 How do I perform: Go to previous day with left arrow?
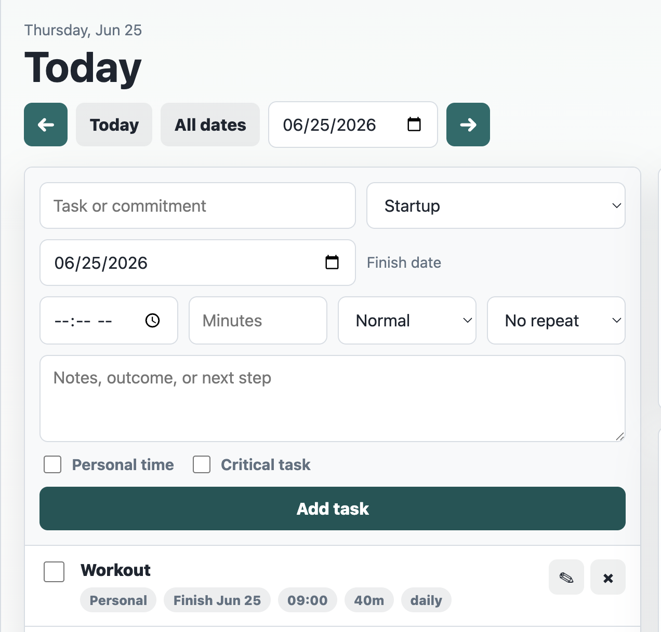(x=46, y=125)
